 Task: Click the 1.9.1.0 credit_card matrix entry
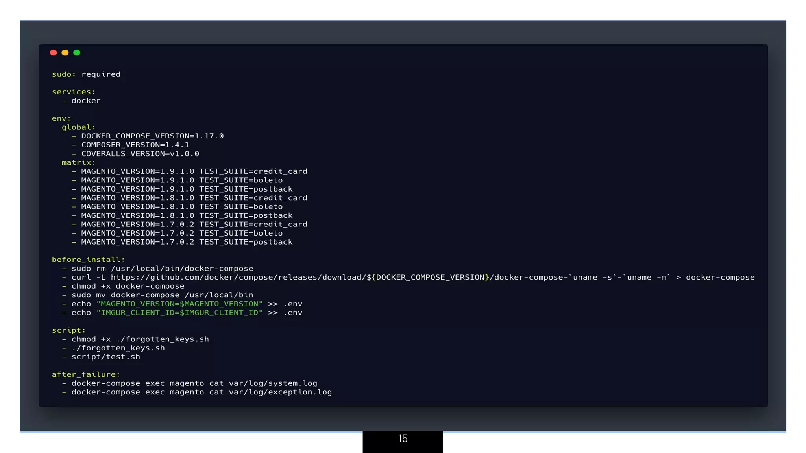point(194,171)
